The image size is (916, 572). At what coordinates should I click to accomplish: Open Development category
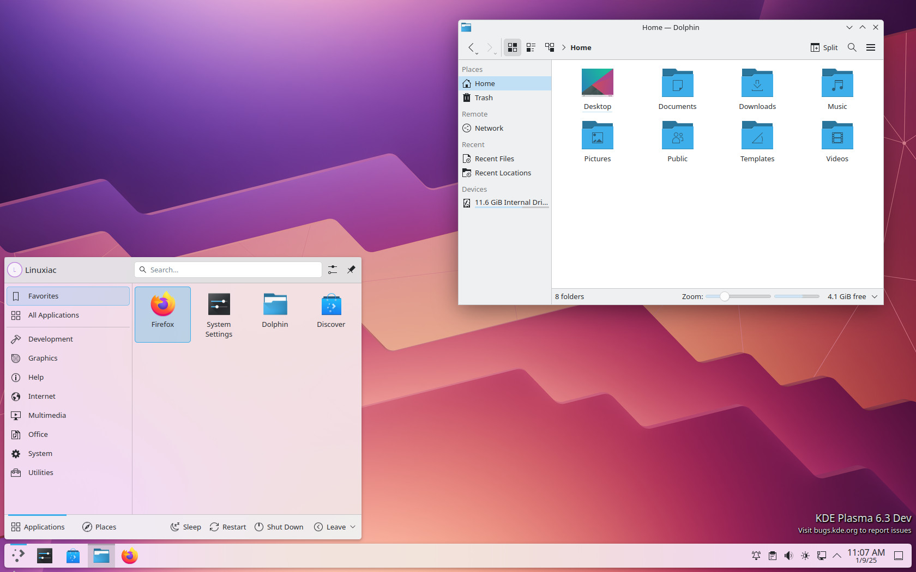tap(68, 339)
